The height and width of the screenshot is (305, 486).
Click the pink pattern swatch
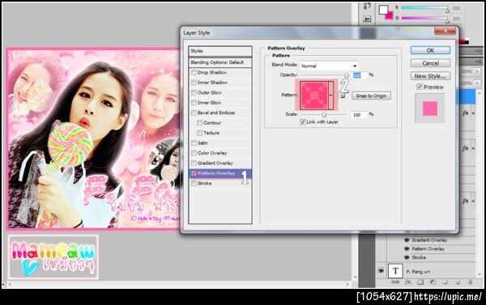[314, 95]
